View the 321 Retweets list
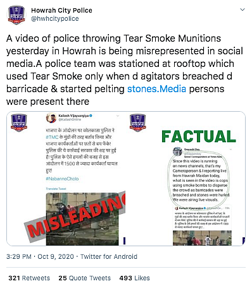252x286 pixels. point(29,278)
